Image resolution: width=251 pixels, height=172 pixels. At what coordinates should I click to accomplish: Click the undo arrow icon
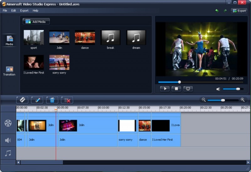216,11
